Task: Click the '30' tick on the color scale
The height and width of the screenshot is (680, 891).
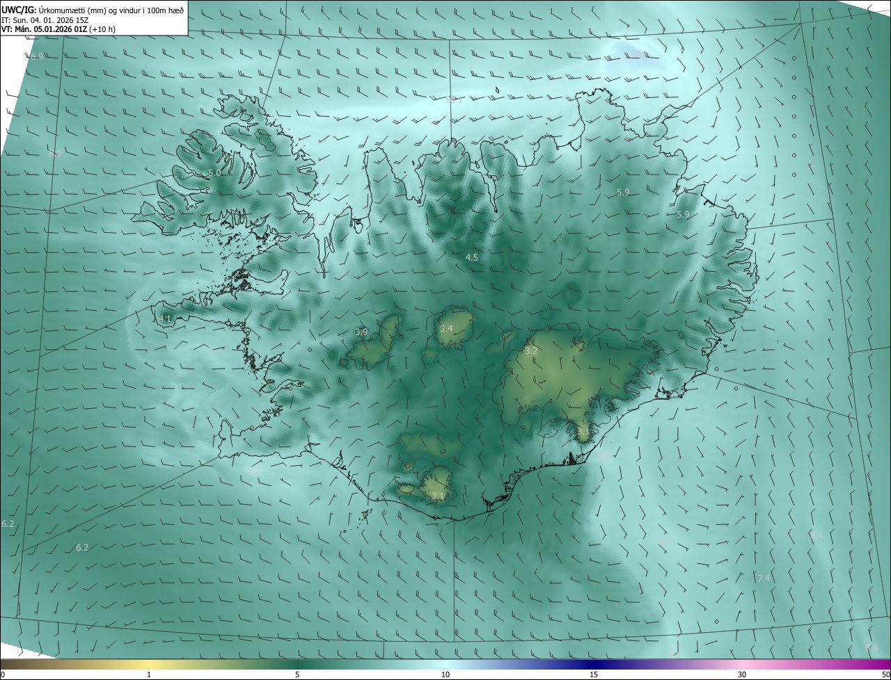Action: tap(742, 674)
